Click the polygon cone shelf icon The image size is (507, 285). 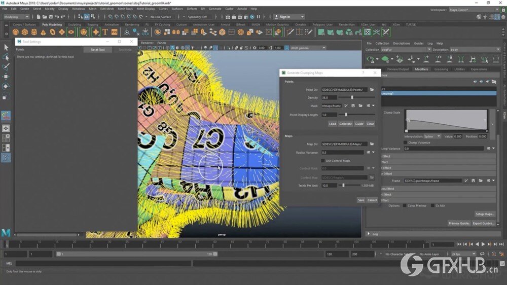click(x=43, y=32)
